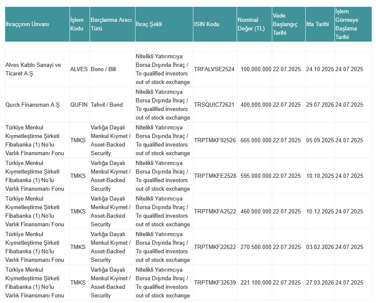Select issue method cell in QUFIN row
The image size is (376, 303).
click(x=164, y=105)
